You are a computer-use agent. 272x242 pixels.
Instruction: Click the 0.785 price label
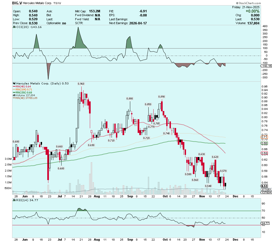tap(157, 124)
